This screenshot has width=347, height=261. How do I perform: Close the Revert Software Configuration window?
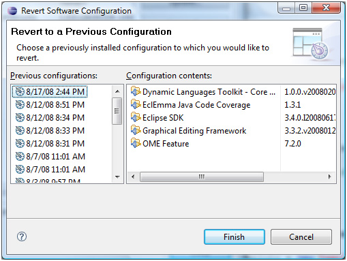(x=327, y=8)
